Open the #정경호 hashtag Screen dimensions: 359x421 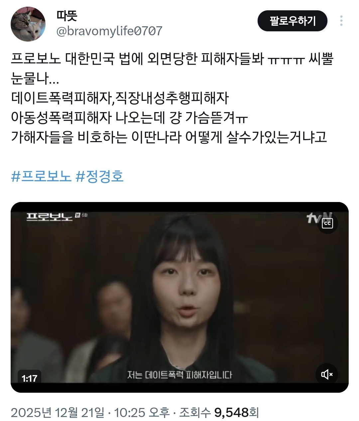[100, 176]
